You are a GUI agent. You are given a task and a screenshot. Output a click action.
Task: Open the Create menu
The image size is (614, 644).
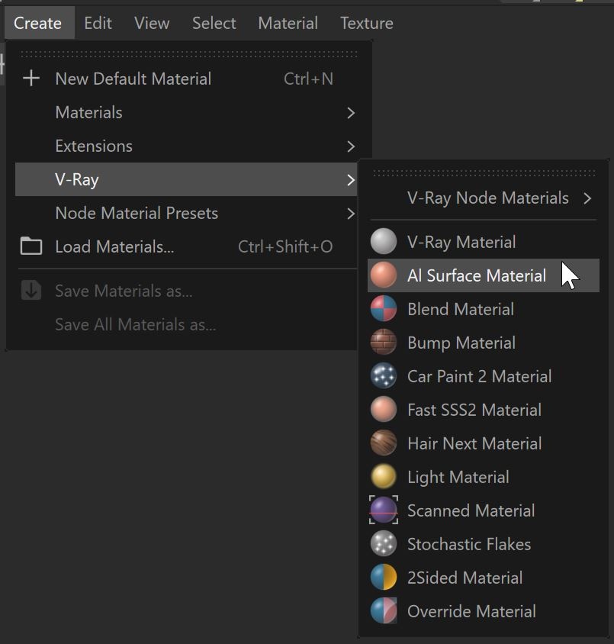[38, 23]
